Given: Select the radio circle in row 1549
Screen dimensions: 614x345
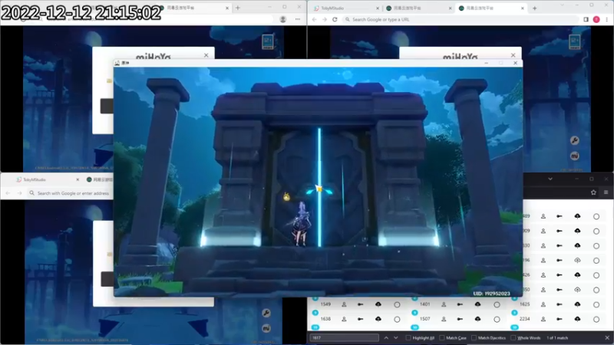Looking at the screenshot, I should [x=397, y=304].
